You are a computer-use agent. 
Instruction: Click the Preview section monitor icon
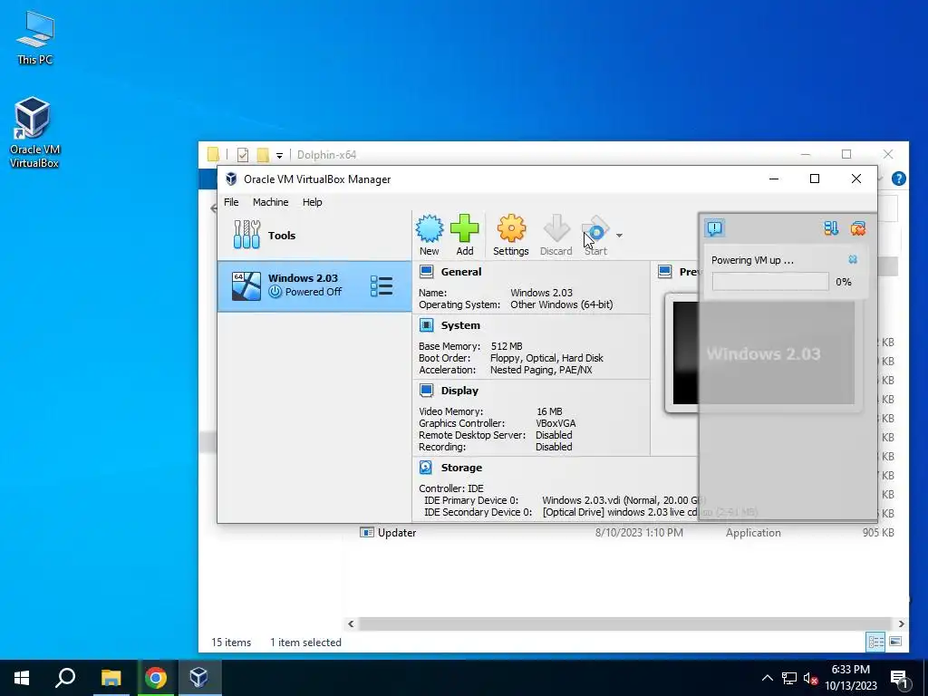tap(665, 272)
